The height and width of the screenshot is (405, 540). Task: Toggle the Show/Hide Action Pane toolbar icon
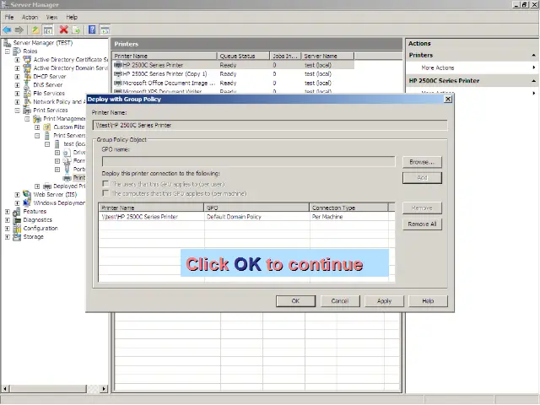pyautogui.click(x=105, y=30)
